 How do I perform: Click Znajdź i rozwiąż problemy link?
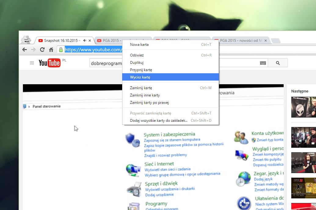(165, 155)
